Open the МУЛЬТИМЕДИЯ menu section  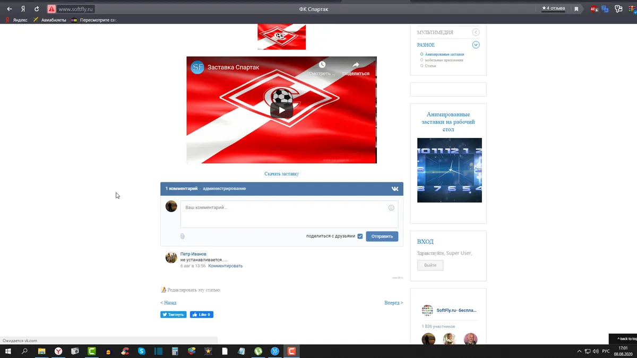coord(435,32)
